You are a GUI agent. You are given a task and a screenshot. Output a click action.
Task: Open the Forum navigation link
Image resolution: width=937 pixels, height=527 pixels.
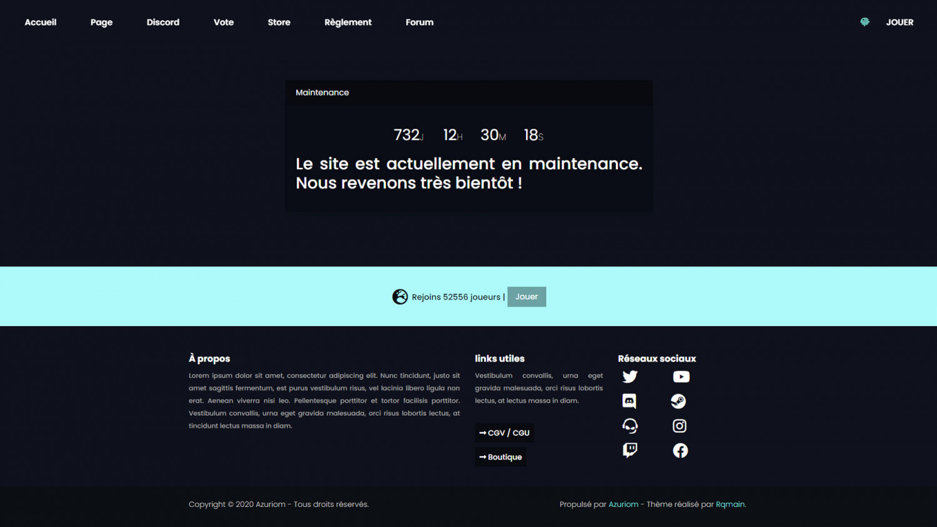tap(419, 22)
